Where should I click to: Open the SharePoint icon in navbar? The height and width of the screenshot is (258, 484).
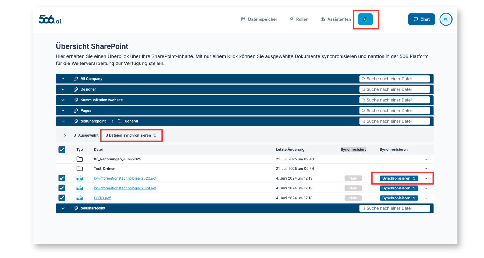365,19
